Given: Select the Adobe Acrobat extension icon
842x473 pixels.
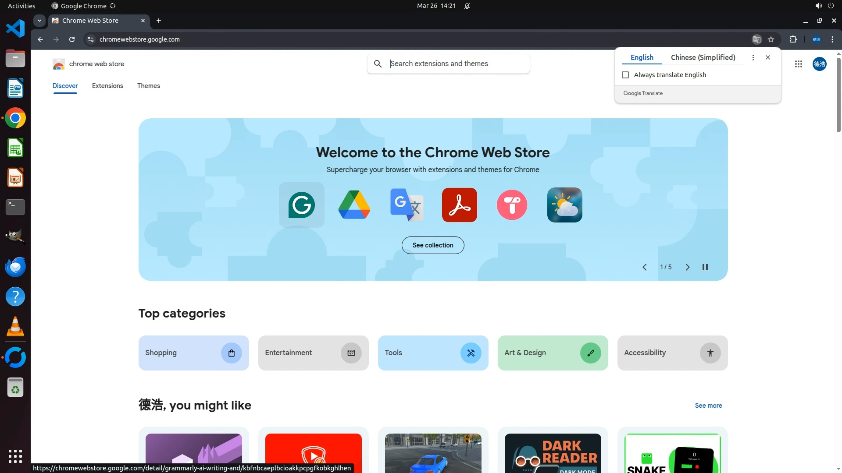Looking at the screenshot, I should pos(459,205).
